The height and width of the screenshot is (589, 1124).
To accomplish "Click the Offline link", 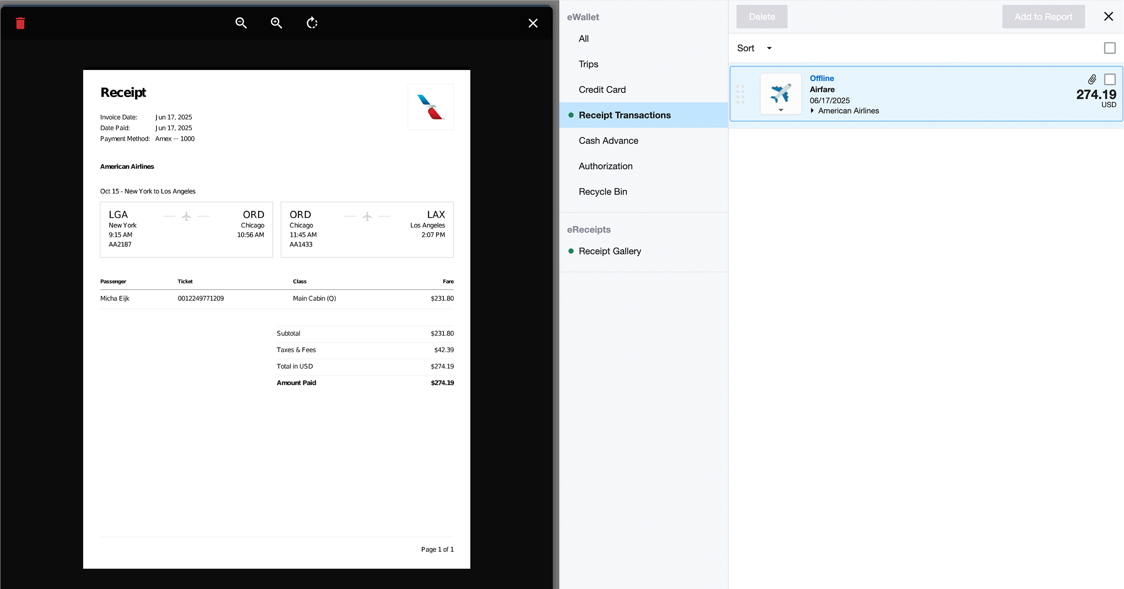I will [821, 78].
